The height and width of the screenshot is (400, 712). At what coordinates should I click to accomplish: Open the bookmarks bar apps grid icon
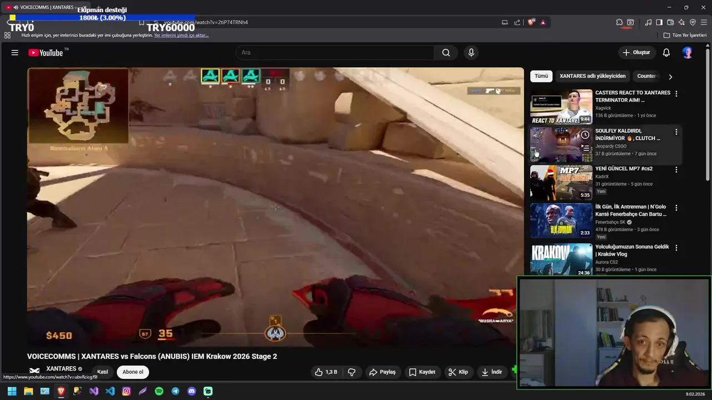click(x=7, y=35)
